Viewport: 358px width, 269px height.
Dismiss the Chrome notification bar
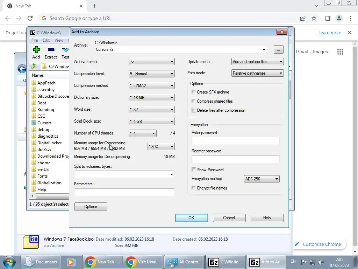click(x=350, y=33)
